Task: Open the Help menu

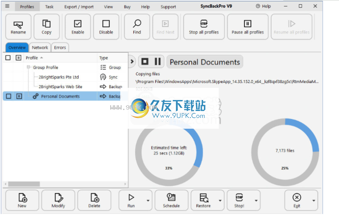Action: (146, 7)
